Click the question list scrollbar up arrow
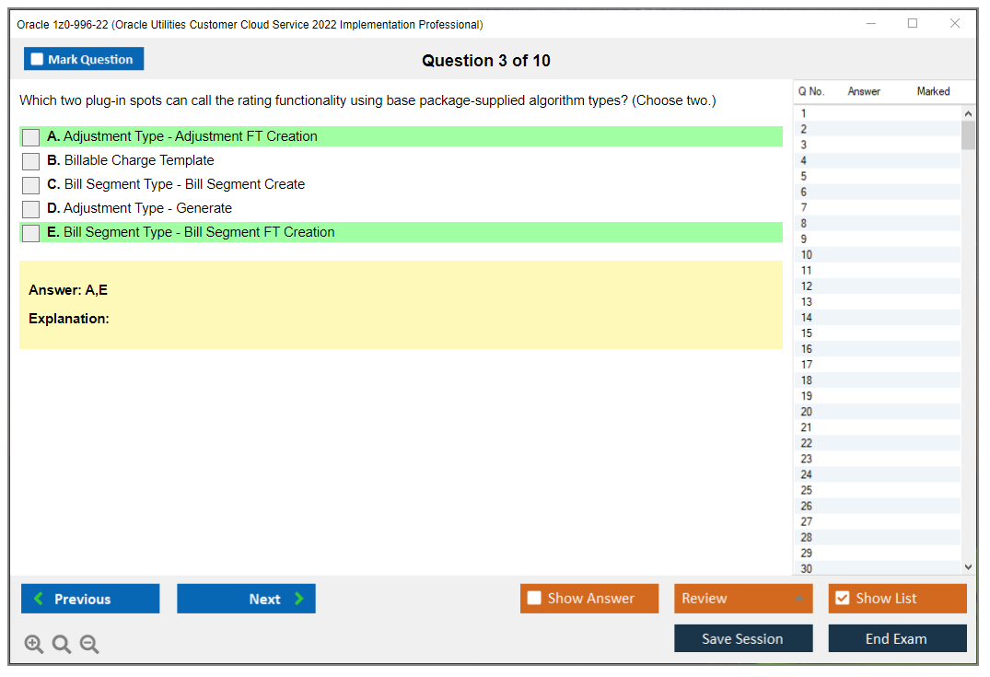This screenshot has width=990, height=677. (x=968, y=112)
